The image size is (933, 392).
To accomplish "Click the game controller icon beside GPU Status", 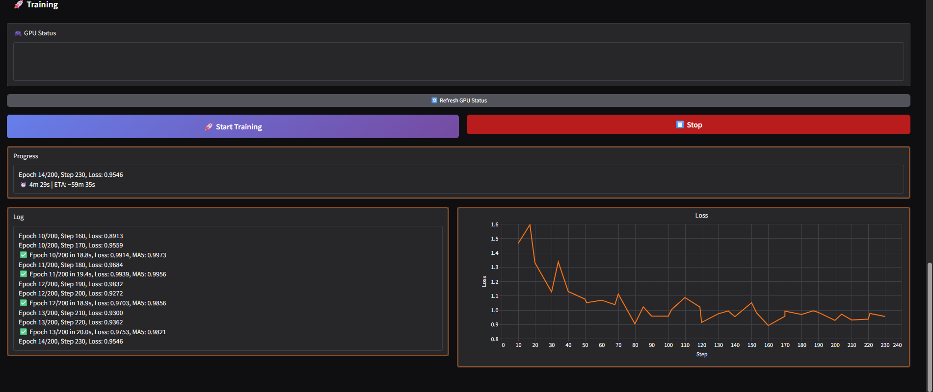I will (x=18, y=33).
